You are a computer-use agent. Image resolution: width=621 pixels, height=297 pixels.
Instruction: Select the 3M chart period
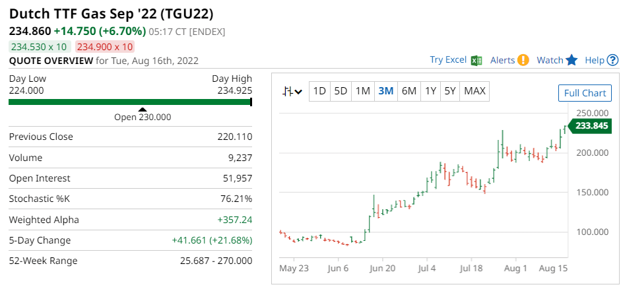386,91
